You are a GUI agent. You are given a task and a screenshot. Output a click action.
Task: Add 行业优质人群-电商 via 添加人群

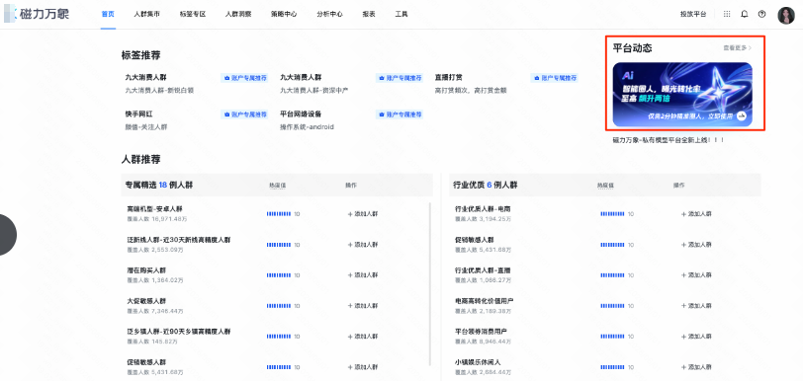pyautogui.click(x=696, y=214)
